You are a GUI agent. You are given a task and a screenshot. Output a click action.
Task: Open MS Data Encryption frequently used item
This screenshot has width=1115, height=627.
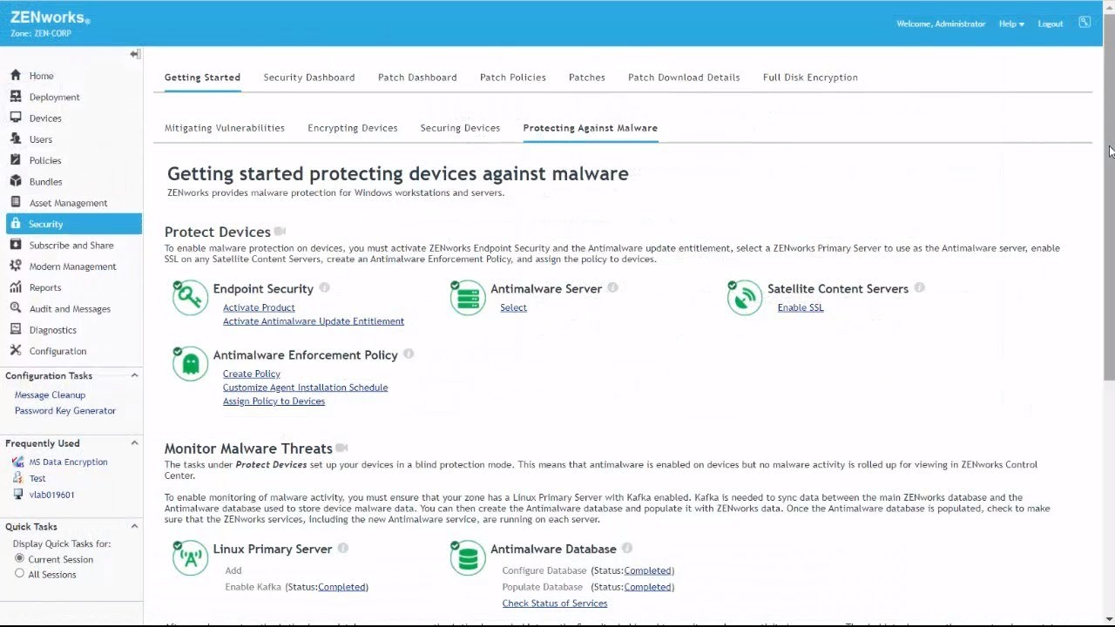[x=69, y=462]
